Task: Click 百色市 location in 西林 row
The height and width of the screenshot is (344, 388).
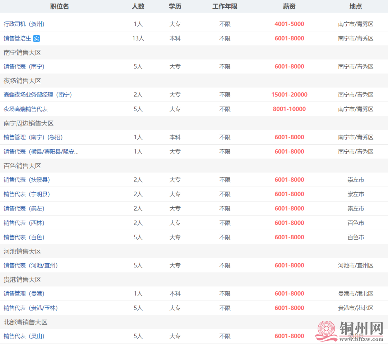Action: point(356,223)
